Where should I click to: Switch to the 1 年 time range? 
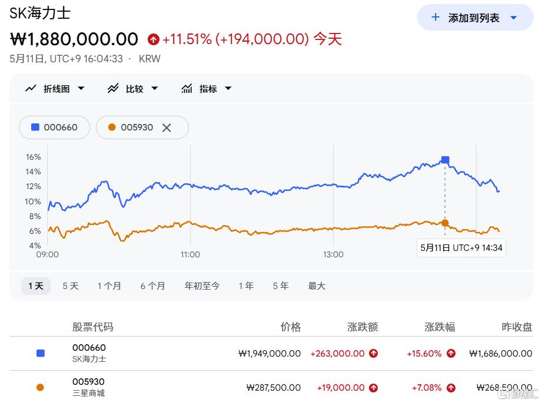coord(246,286)
